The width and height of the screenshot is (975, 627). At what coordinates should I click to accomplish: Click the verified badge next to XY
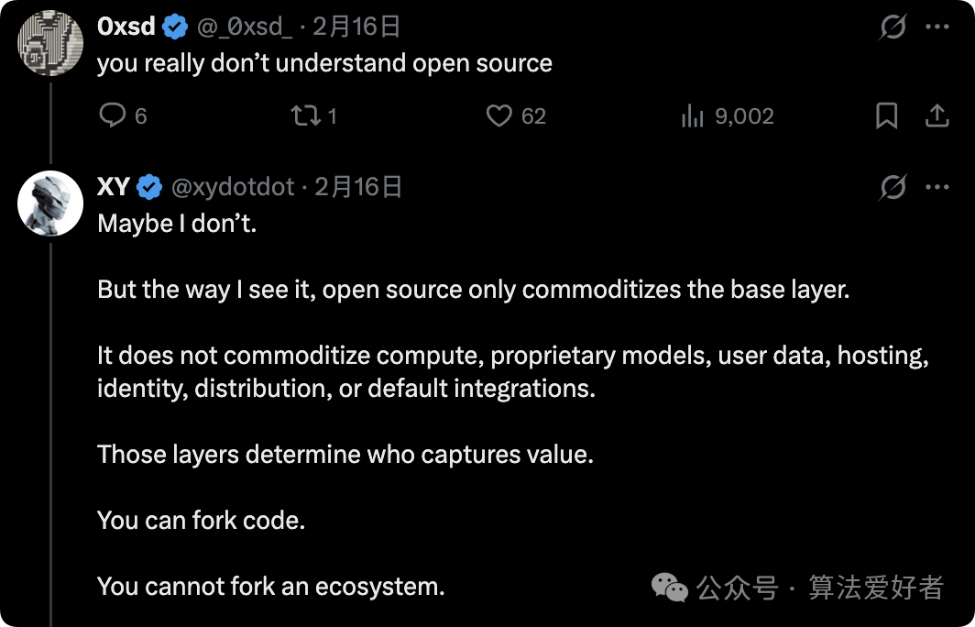[149, 186]
